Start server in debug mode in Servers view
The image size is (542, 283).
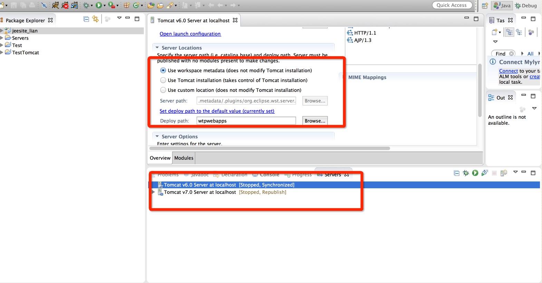466,173
